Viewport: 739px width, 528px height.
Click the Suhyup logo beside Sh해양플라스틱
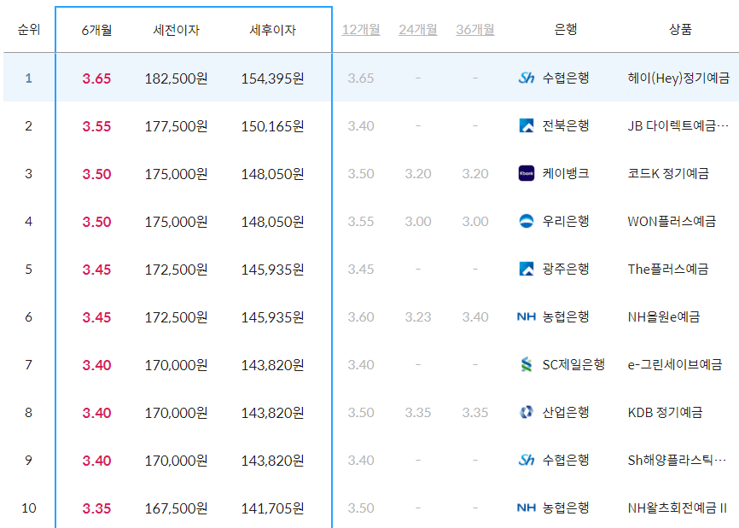526,460
